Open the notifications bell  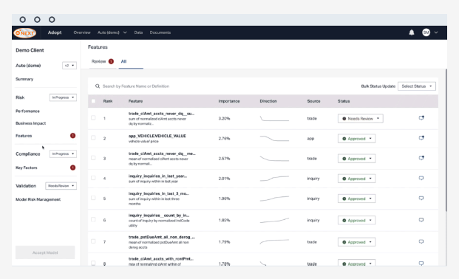coord(411,32)
